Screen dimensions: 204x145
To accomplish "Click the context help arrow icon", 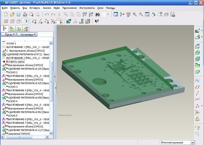I will (x=97, y=21).
